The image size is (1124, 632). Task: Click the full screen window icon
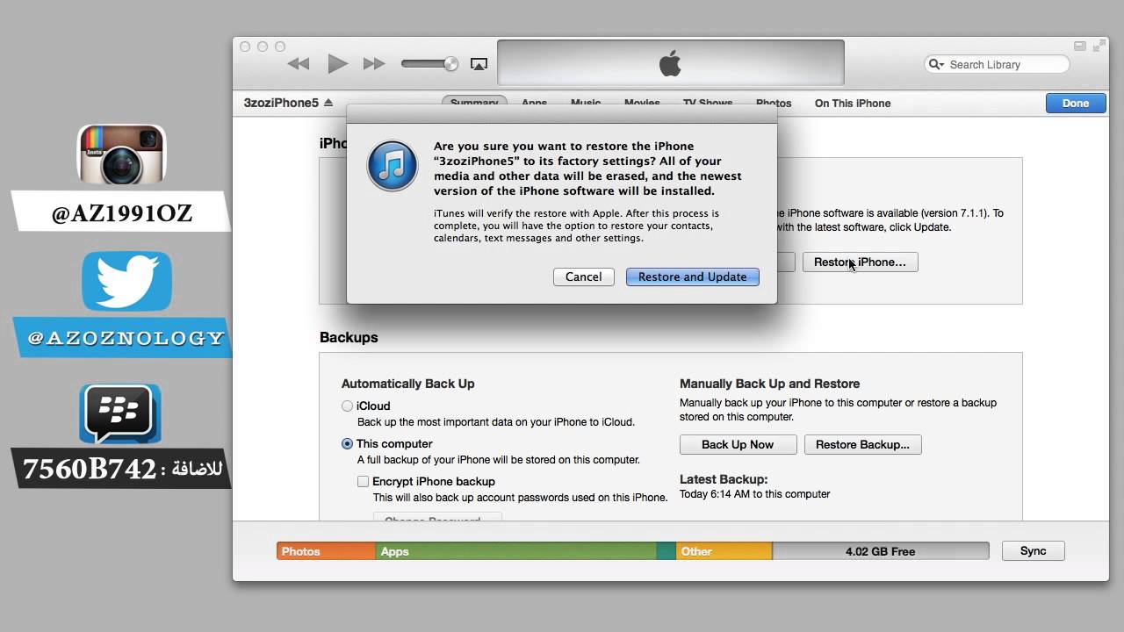(x=1099, y=46)
